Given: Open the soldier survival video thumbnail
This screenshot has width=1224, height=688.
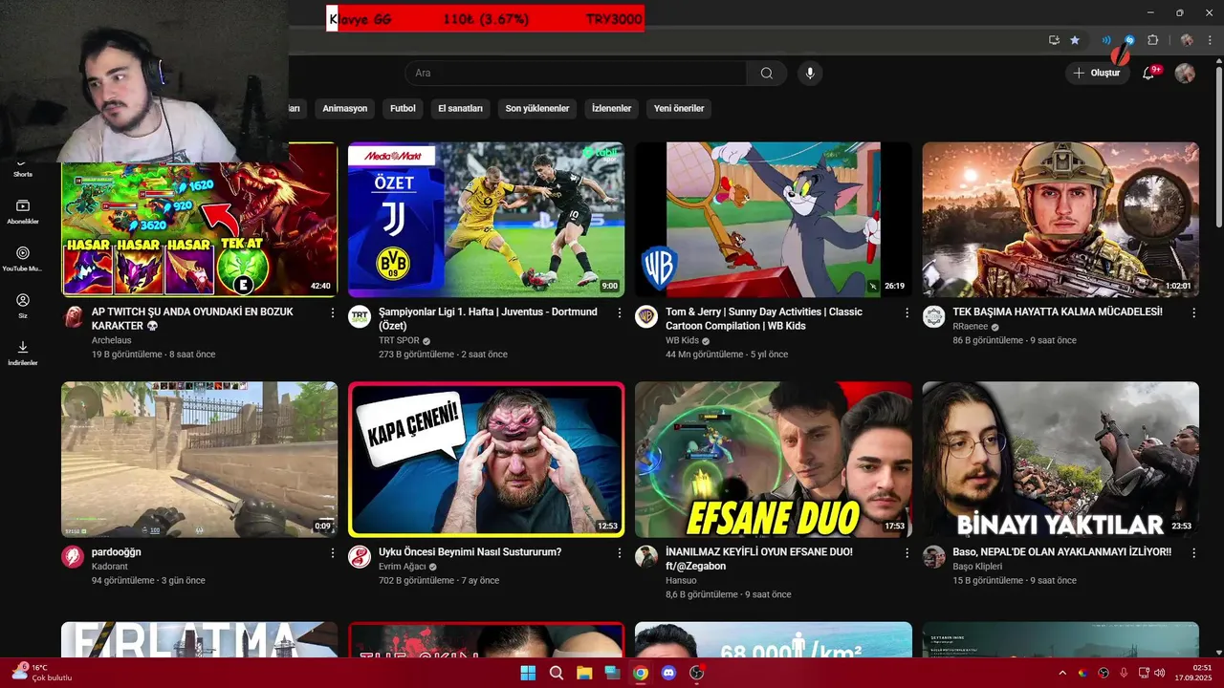Looking at the screenshot, I should (x=1060, y=220).
